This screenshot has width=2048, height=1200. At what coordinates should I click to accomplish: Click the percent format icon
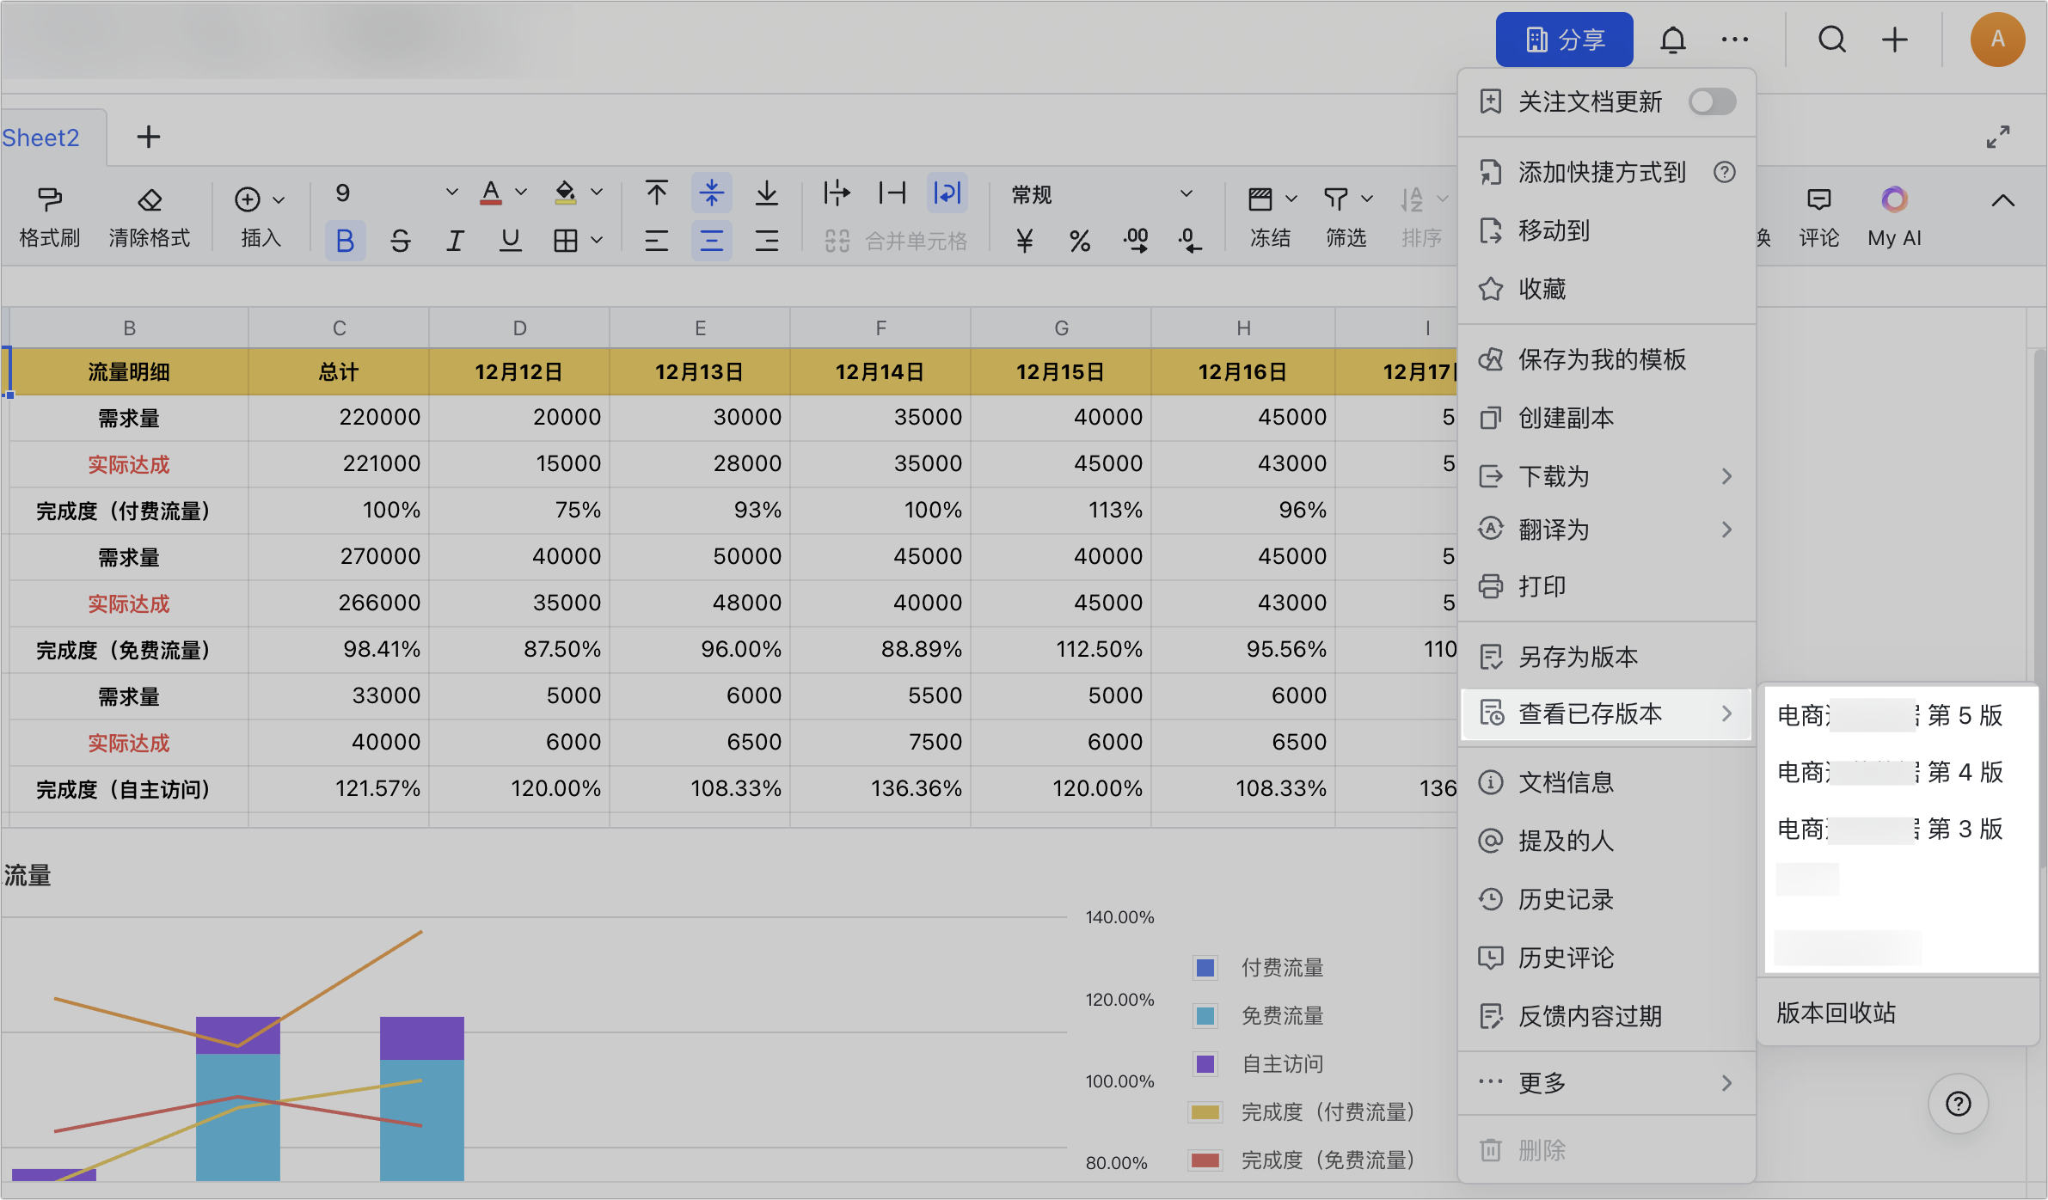(1080, 241)
